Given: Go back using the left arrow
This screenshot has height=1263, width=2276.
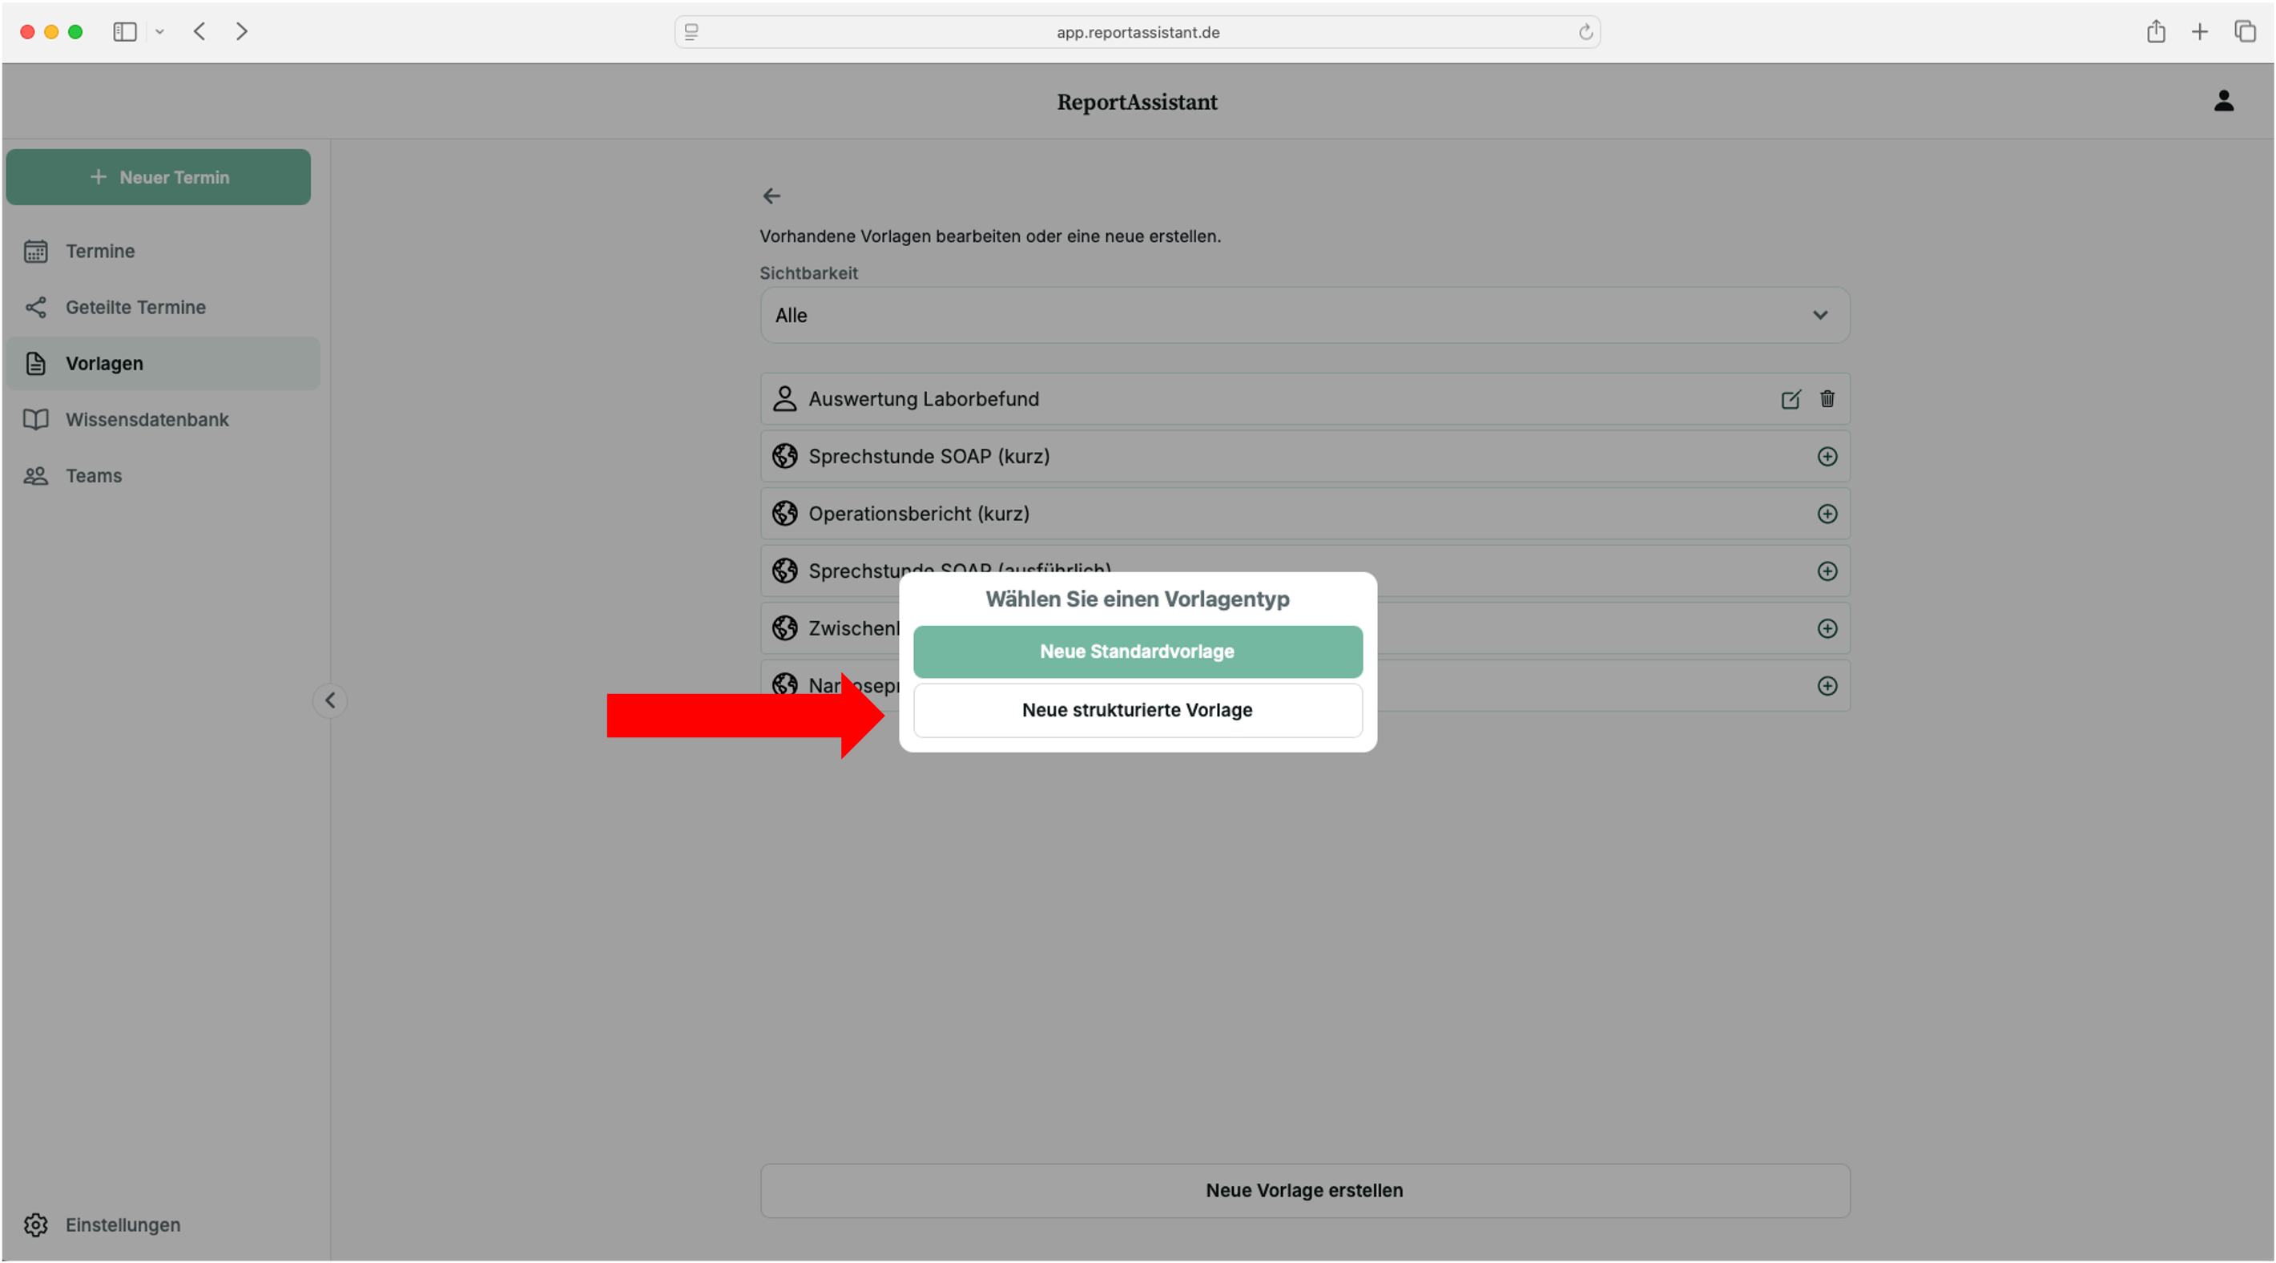Looking at the screenshot, I should pos(771,196).
